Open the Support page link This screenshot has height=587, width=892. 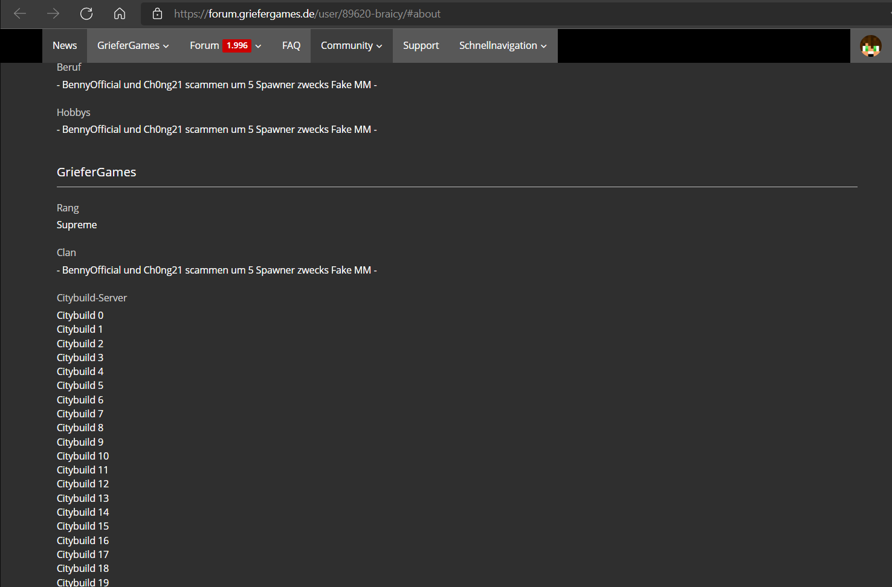[x=421, y=46]
